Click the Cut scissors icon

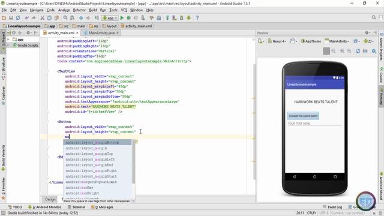[42, 18]
